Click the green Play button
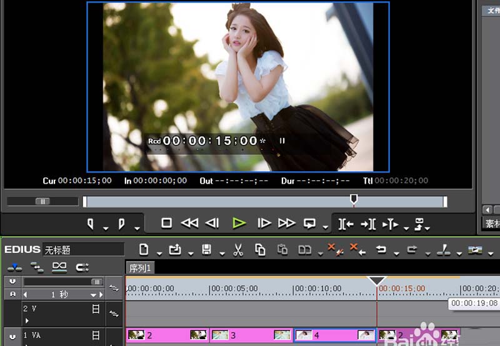The height and width of the screenshot is (346, 500). (x=239, y=223)
